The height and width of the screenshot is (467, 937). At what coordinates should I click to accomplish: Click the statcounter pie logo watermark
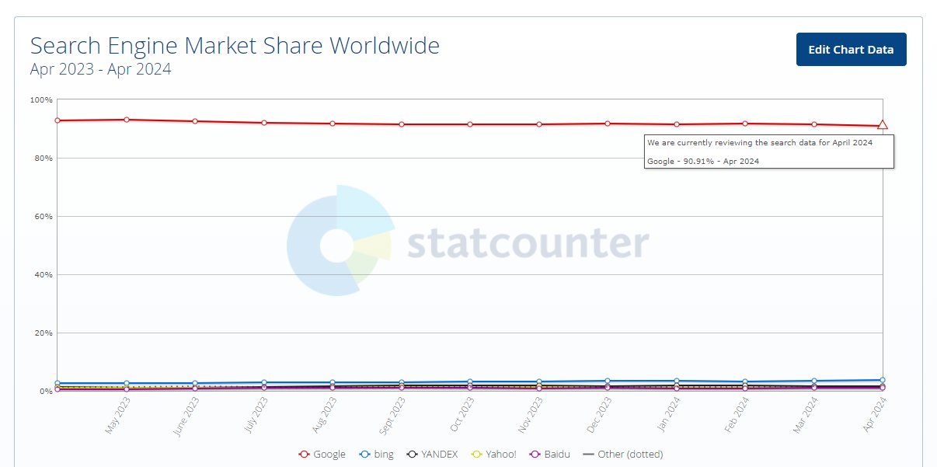[x=340, y=241]
